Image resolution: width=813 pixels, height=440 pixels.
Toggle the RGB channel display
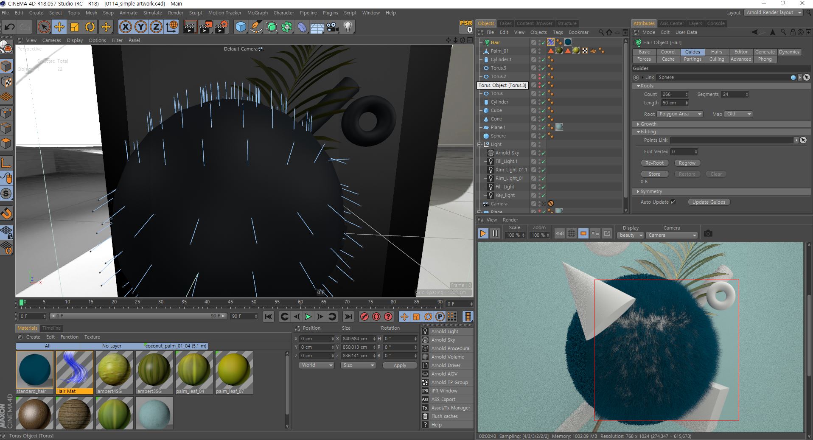pos(559,234)
